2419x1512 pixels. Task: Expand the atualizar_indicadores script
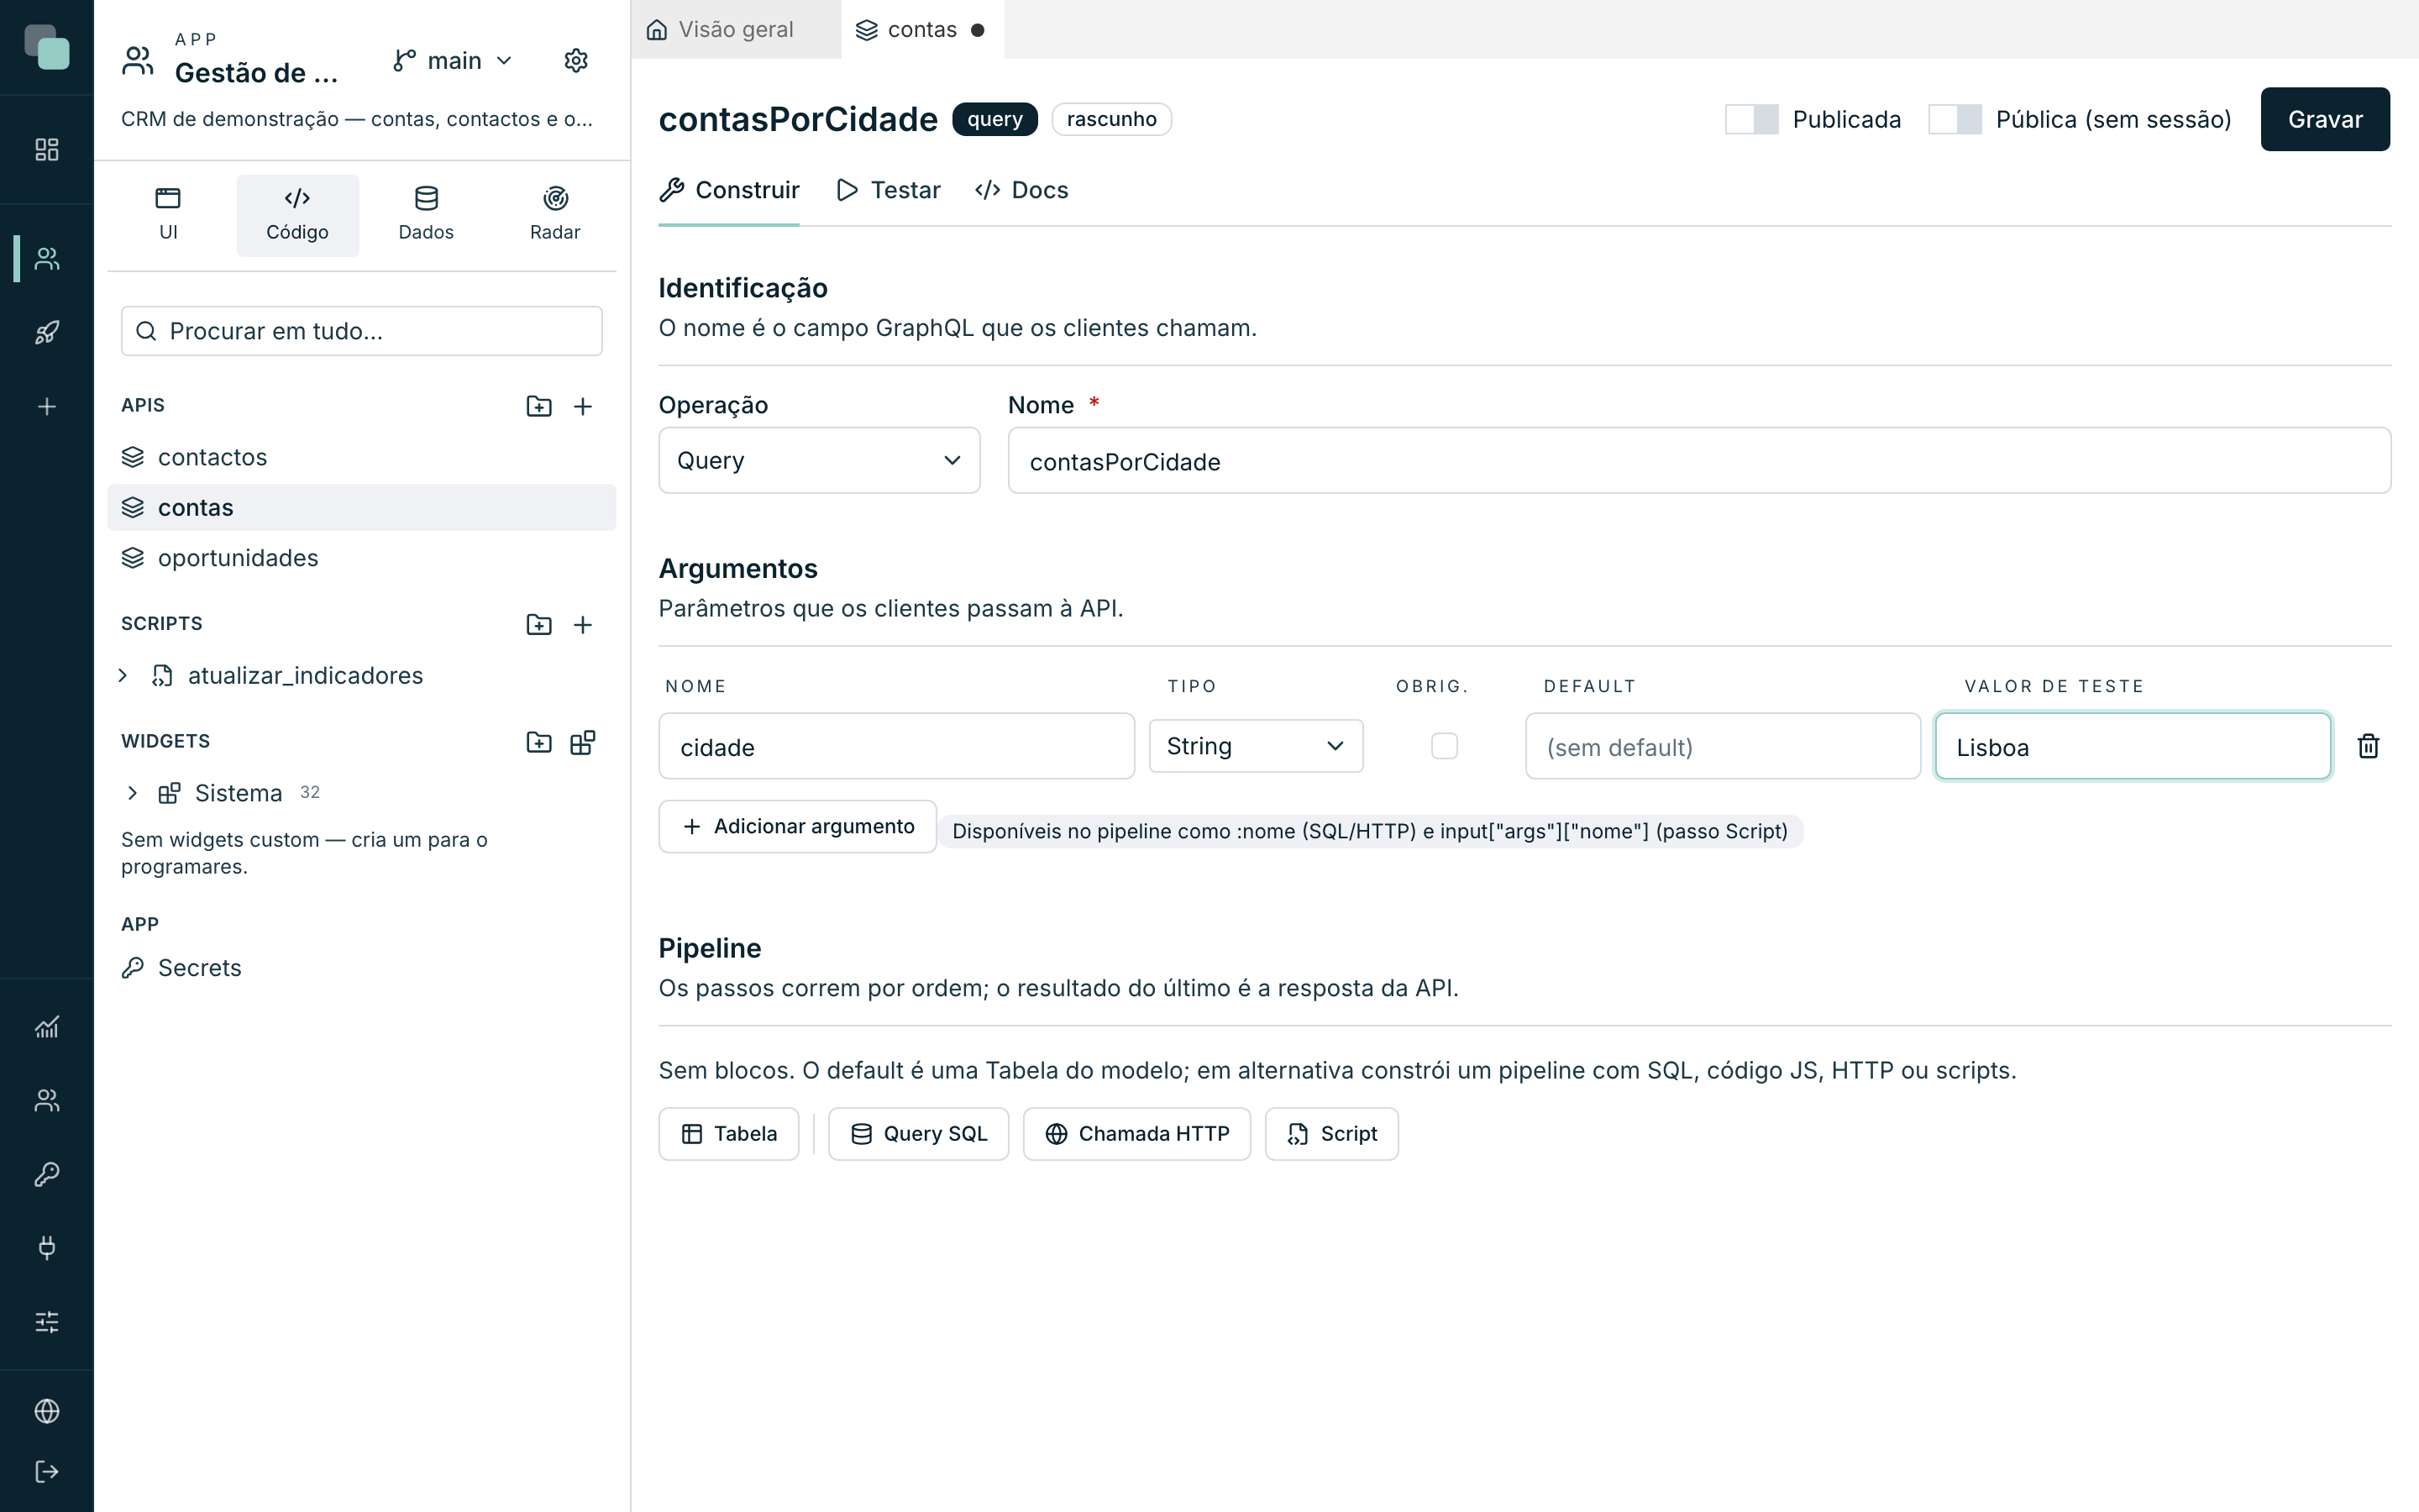tap(123, 675)
